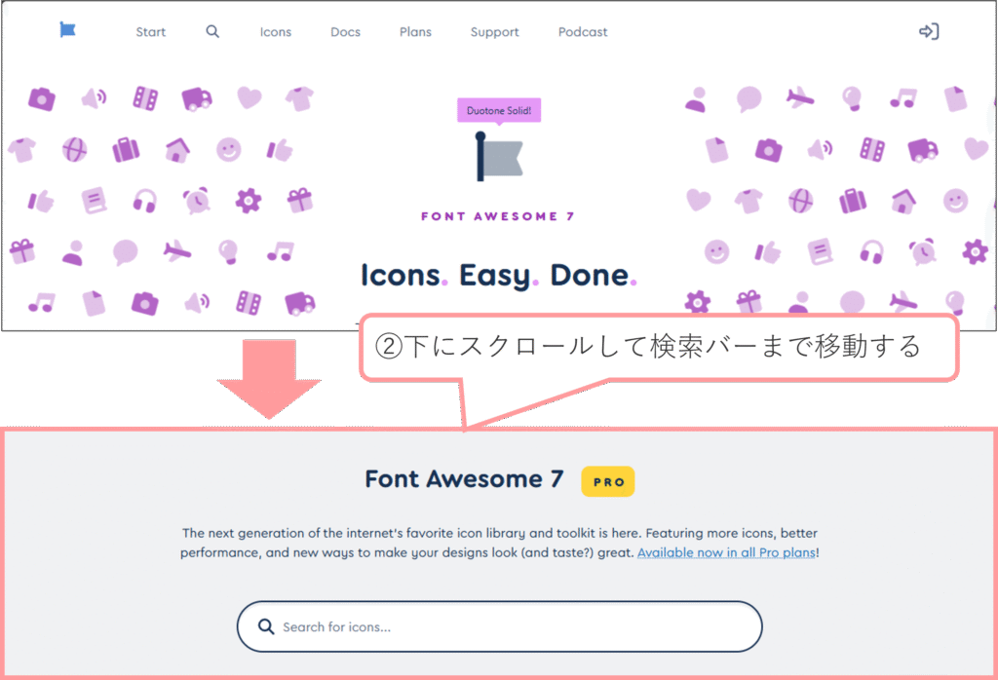Click the truck icon in the left icon grid
Viewport: 998px width, 680px height.
pos(197,98)
